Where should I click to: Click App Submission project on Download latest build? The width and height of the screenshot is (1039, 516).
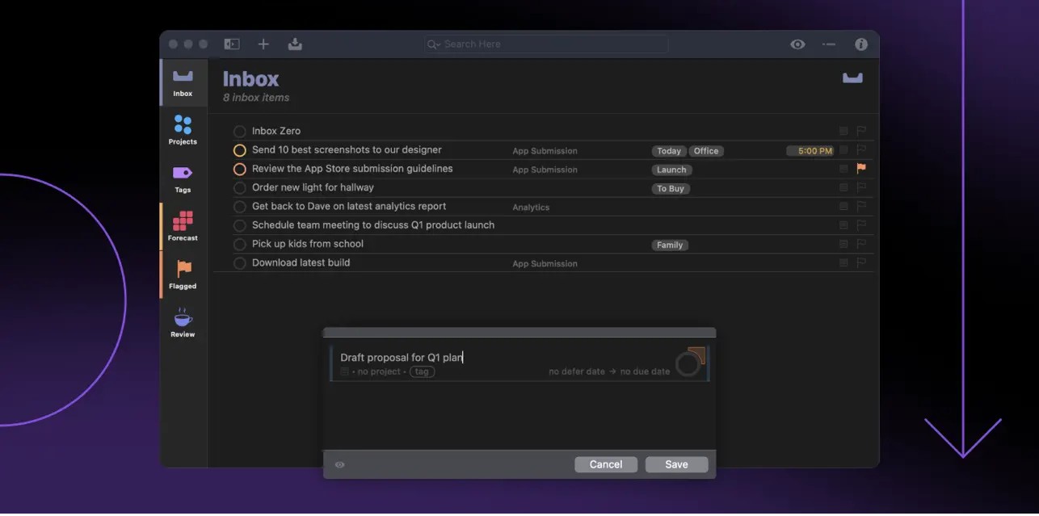[x=545, y=264]
